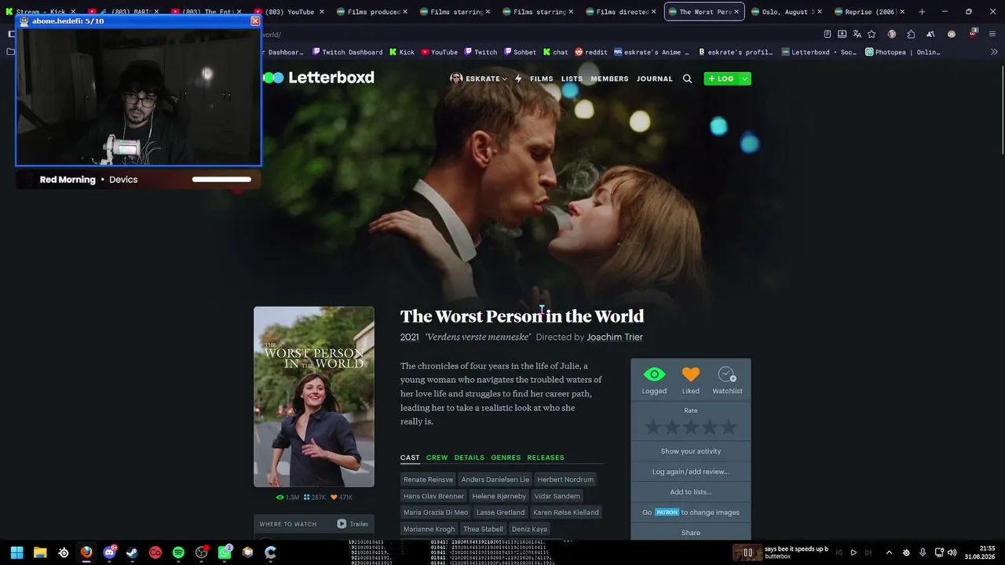
Task: Open the Windows Start menu
Action: tap(16, 552)
